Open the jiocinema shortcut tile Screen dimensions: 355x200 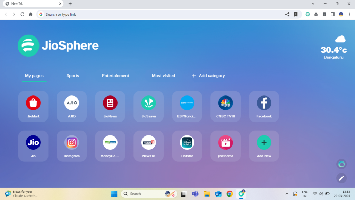(225, 146)
